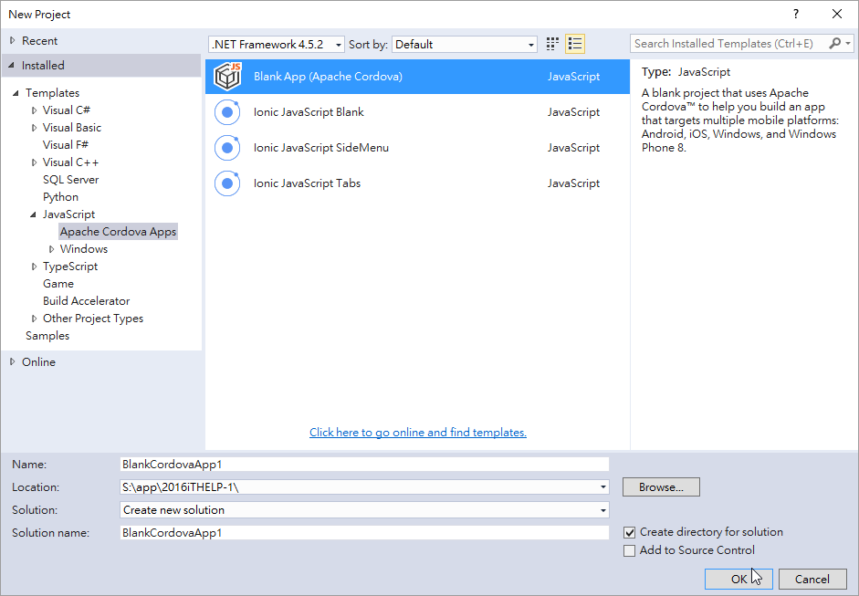Open search options dropdown arrow
The image size is (859, 596).
click(x=848, y=43)
